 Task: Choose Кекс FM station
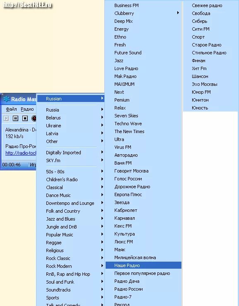(143, 226)
